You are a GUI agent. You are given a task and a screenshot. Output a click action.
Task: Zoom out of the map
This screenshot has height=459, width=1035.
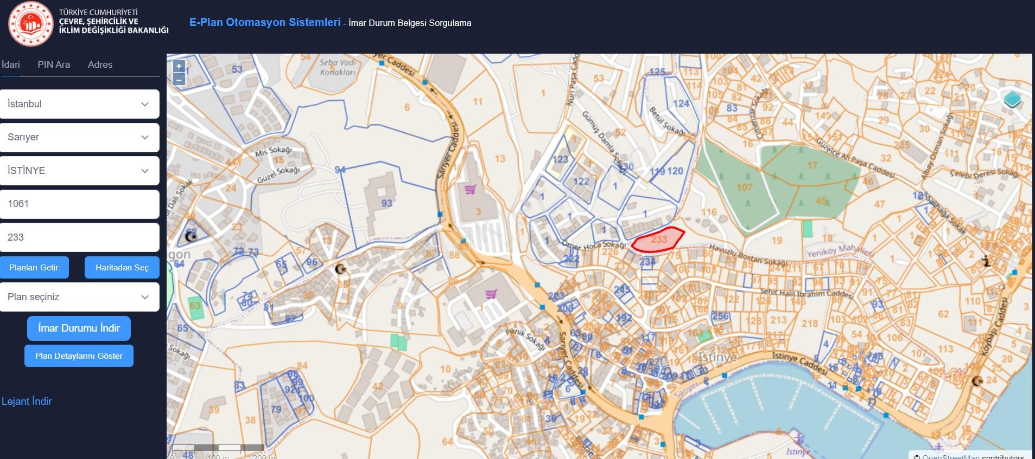[x=179, y=80]
